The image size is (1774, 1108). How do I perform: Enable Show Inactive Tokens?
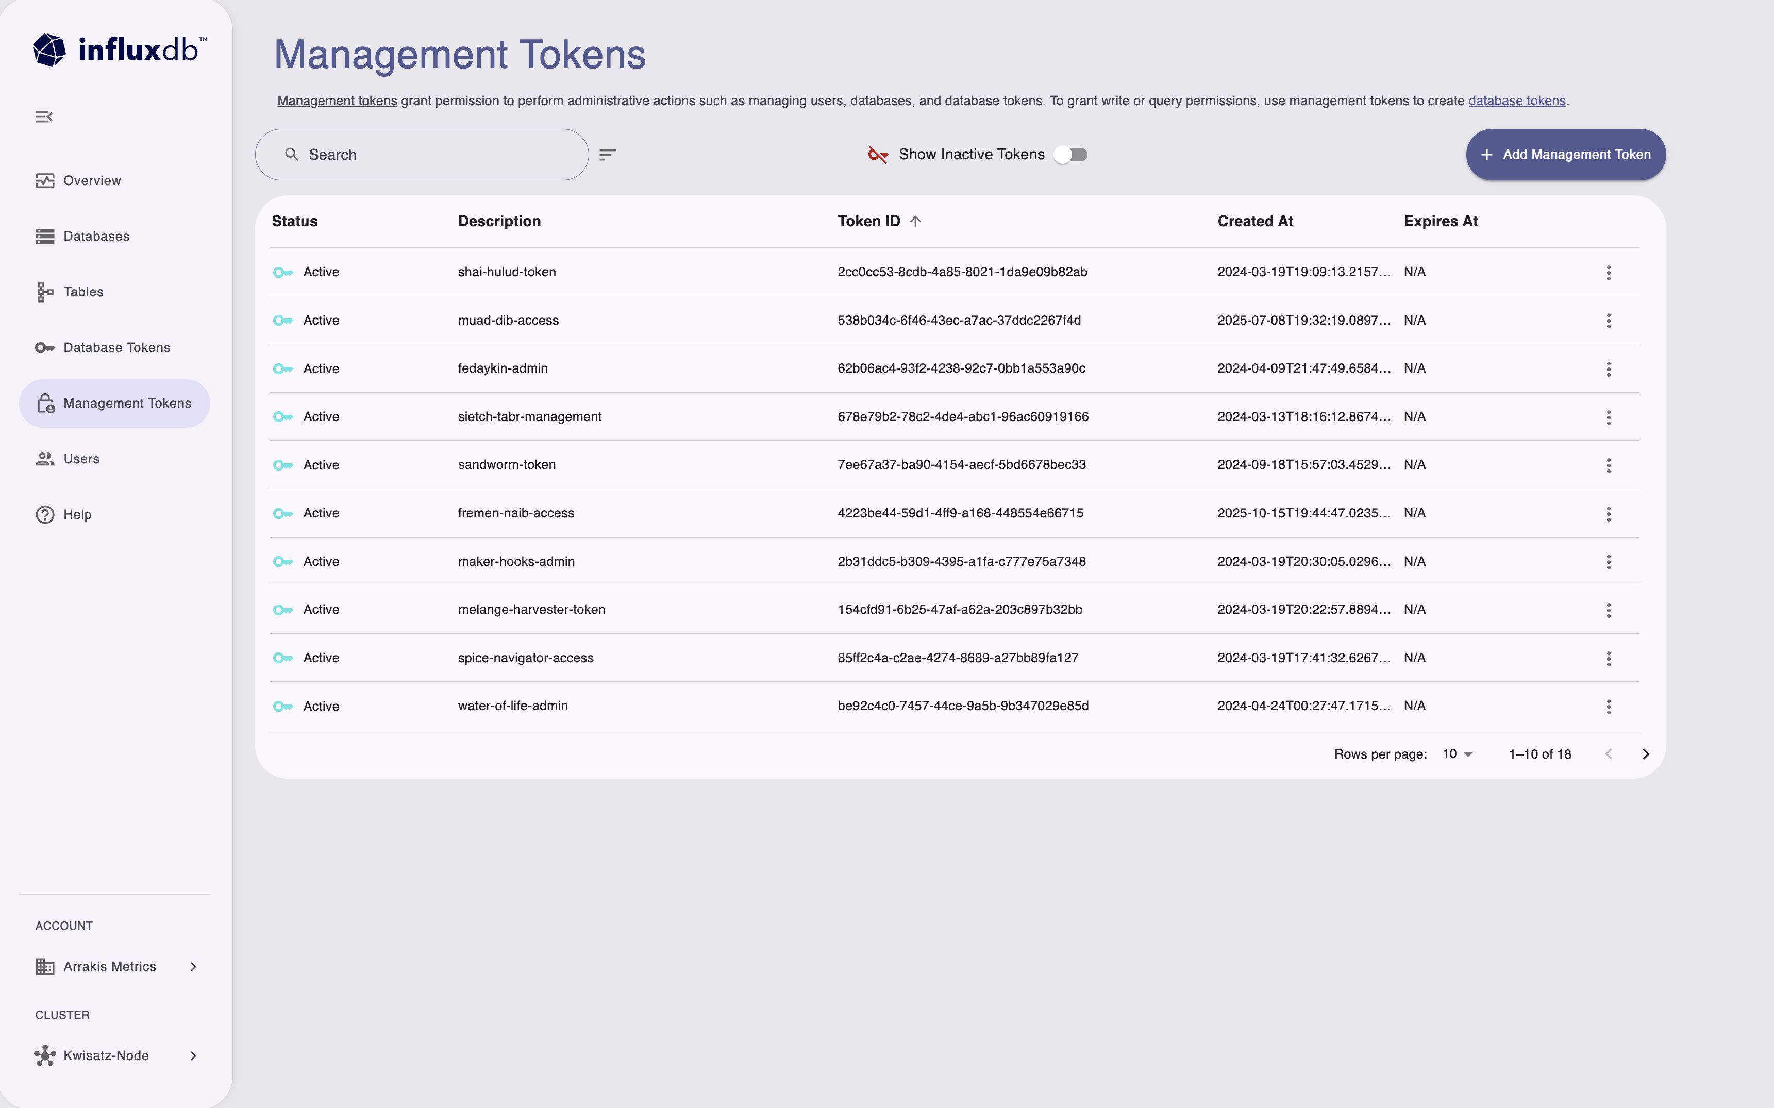tap(1070, 154)
